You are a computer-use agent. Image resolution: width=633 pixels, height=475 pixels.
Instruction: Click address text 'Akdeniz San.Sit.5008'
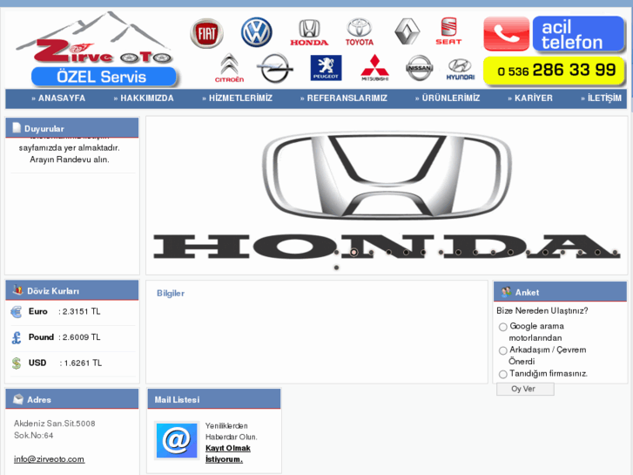(55, 424)
